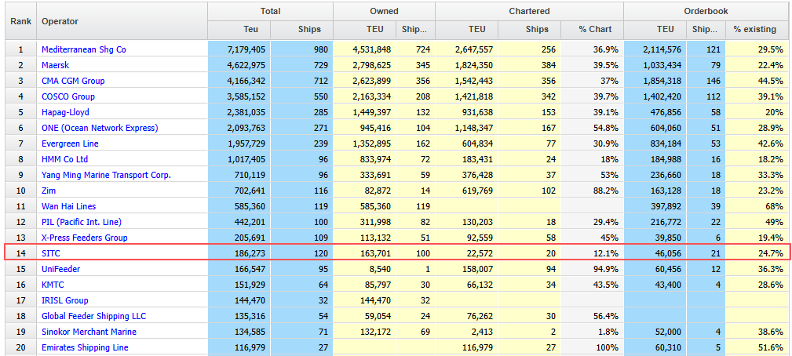Open the Hapag-Lloyd operator page

click(x=67, y=112)
